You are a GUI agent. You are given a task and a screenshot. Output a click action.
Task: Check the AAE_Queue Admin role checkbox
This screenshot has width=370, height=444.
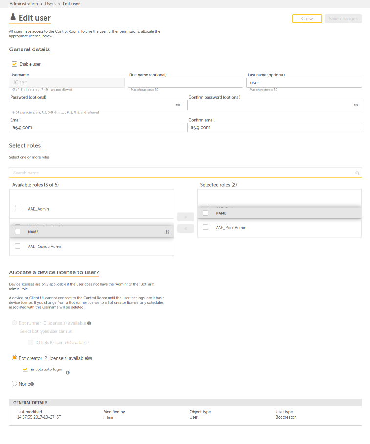click(x=17, y=246)
